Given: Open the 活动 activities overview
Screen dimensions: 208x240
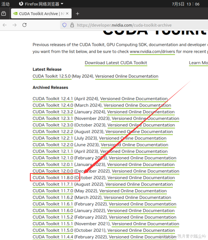Looking at the screenshot, I should [5, 4].
